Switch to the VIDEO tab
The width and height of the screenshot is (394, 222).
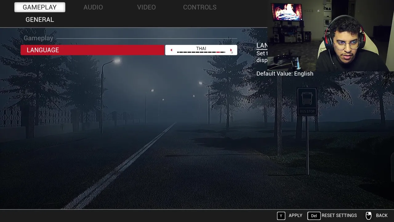tap(146, 7)
